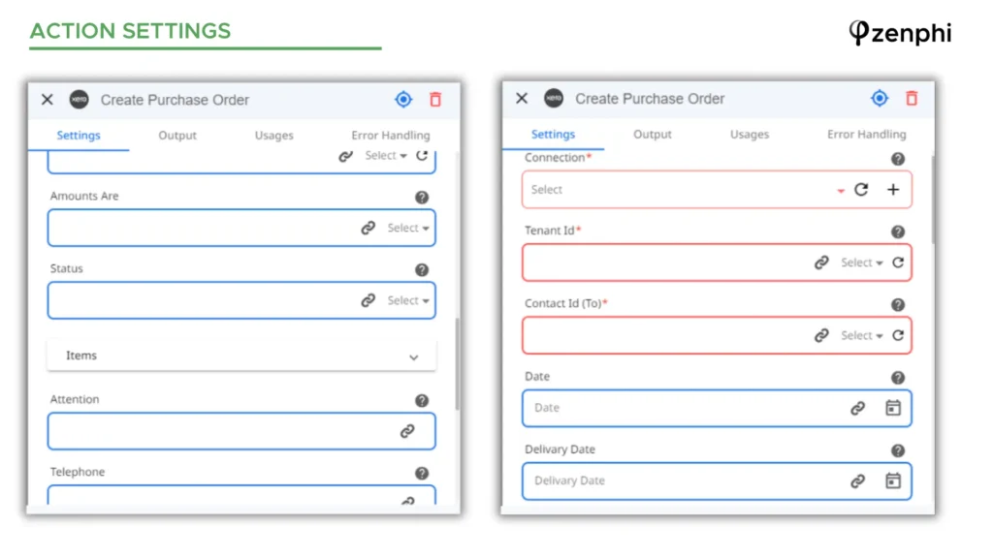Viewport: 993px width, 558px height.
Task: Click into the Date input field
Action: 684,408
